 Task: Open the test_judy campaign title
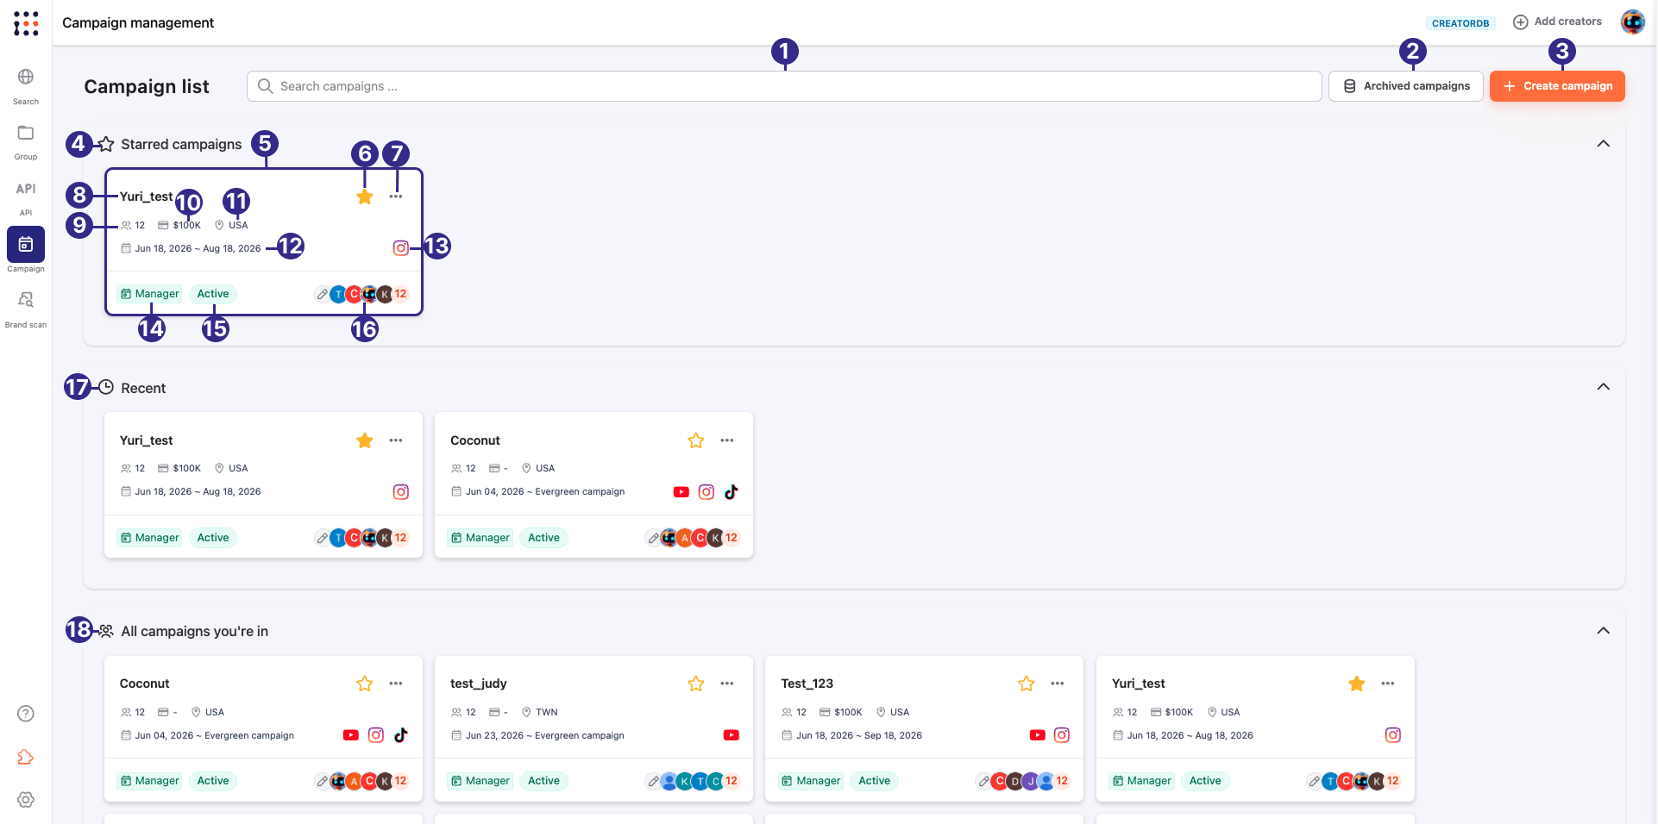tap(479, 684)
